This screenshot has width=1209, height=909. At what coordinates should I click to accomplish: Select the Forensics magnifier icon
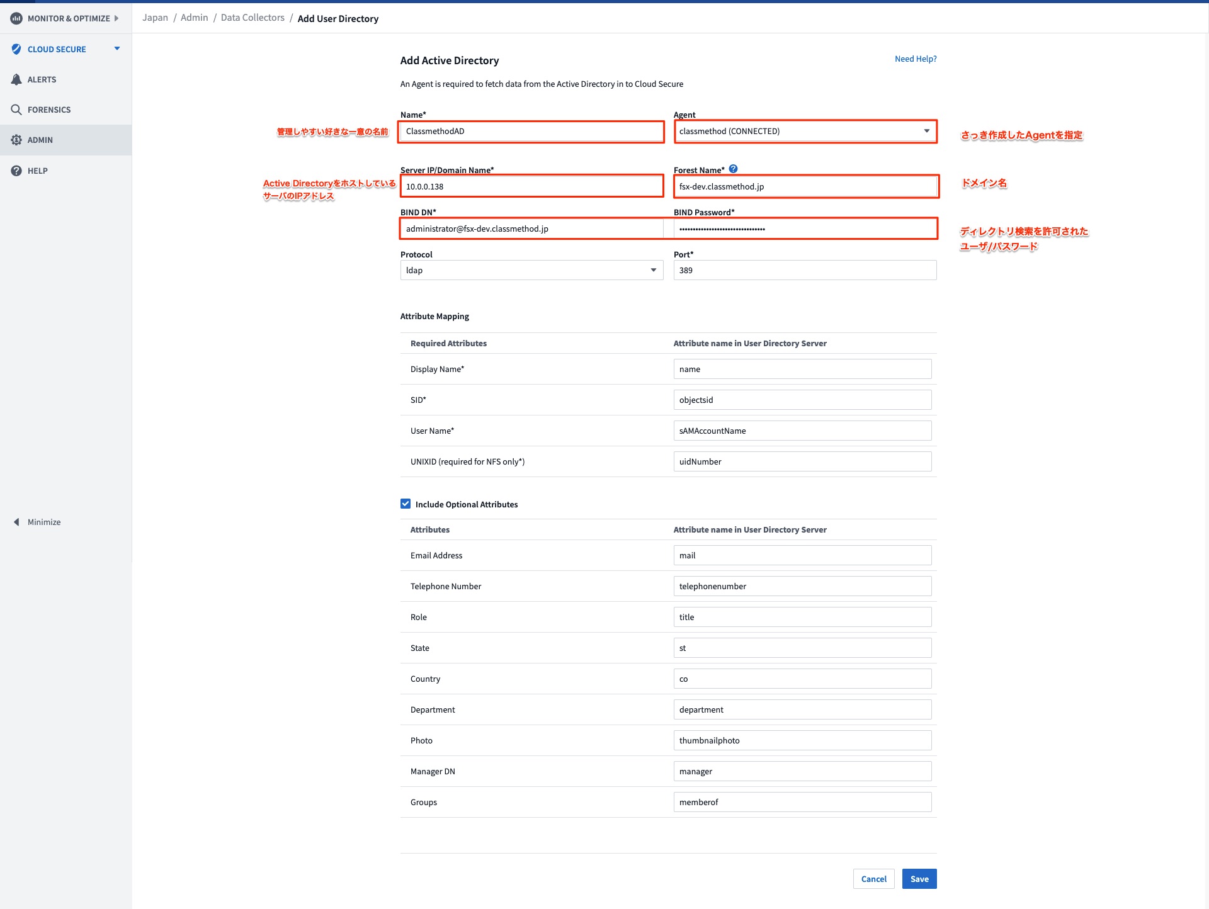(x=16, y=110)
